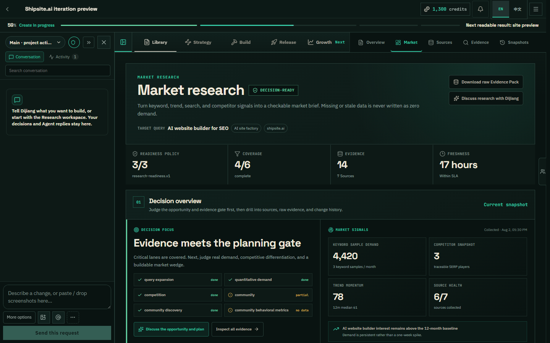Click the Evidence database icon
This screenshot has width=550, height=343.
pos(340,154)
